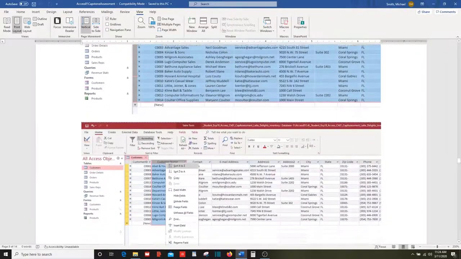461x259 pixels.
Task: Show Multiple Pages zoom
Action: (x=169, y=24)
